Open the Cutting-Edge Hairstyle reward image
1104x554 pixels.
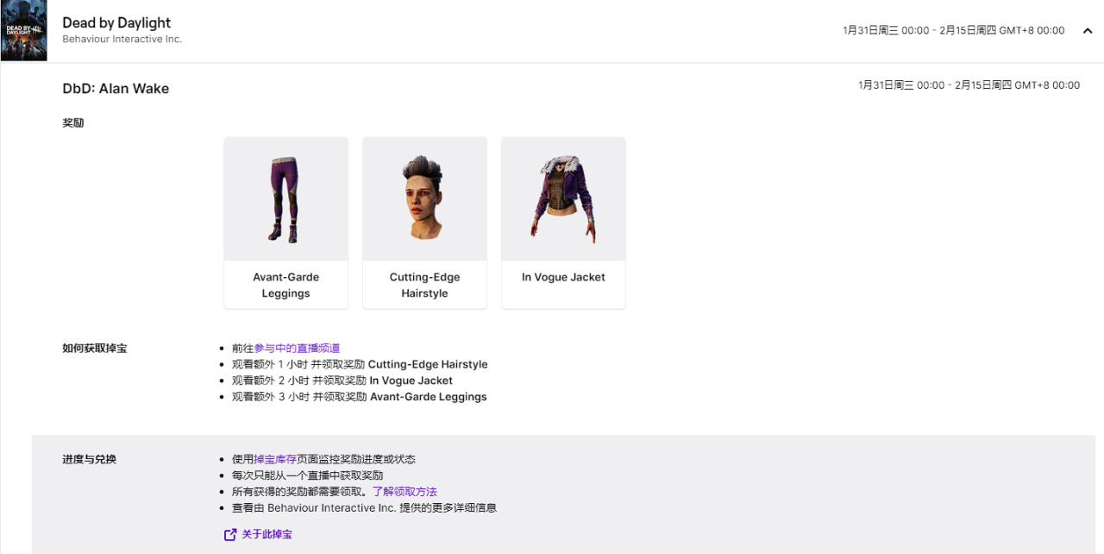[424, 199]
